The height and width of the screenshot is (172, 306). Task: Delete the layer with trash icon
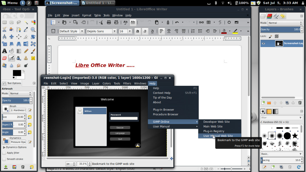coord(300,103)
